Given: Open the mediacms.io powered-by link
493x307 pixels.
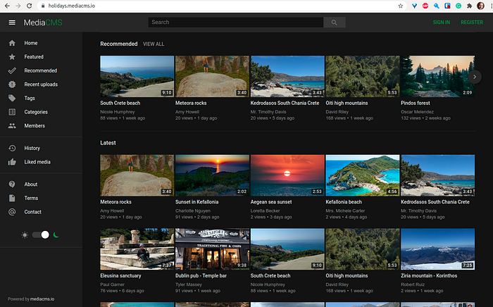Looking at the screenshot, I should pyautogui.click(x=42, y=299).
